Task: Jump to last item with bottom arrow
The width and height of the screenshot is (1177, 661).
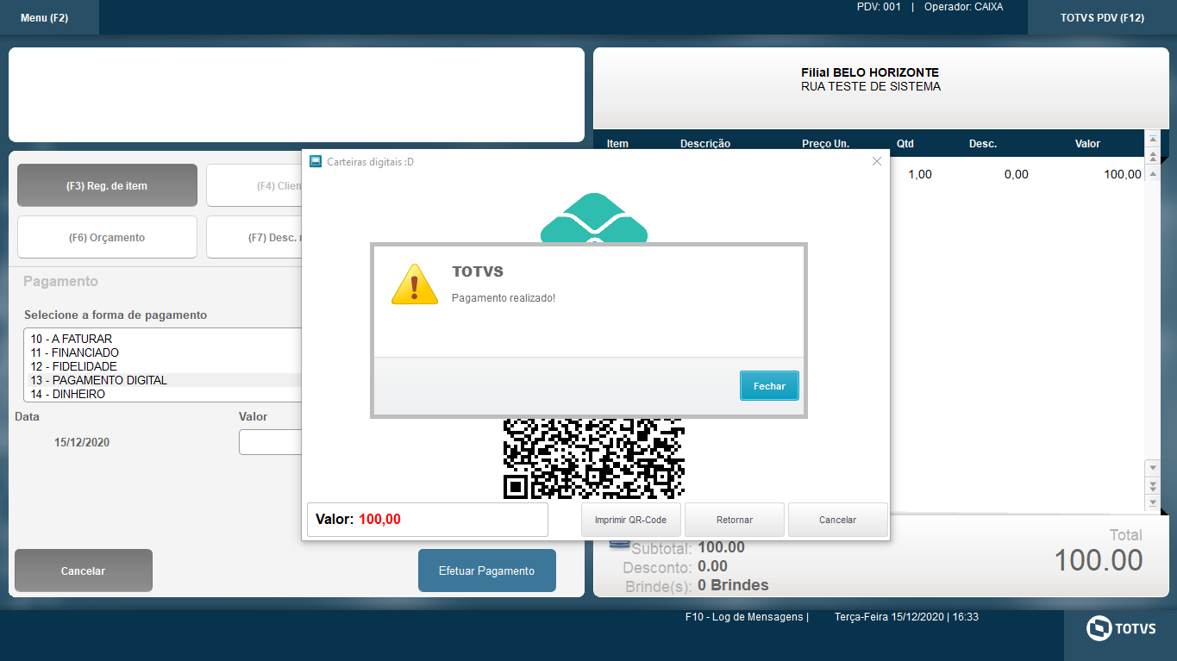Action: pos(1152,502)
